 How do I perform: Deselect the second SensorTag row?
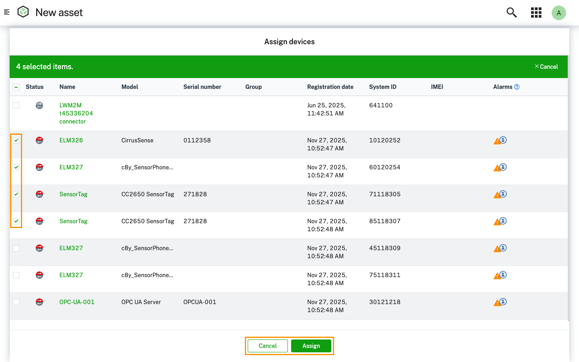16,221
